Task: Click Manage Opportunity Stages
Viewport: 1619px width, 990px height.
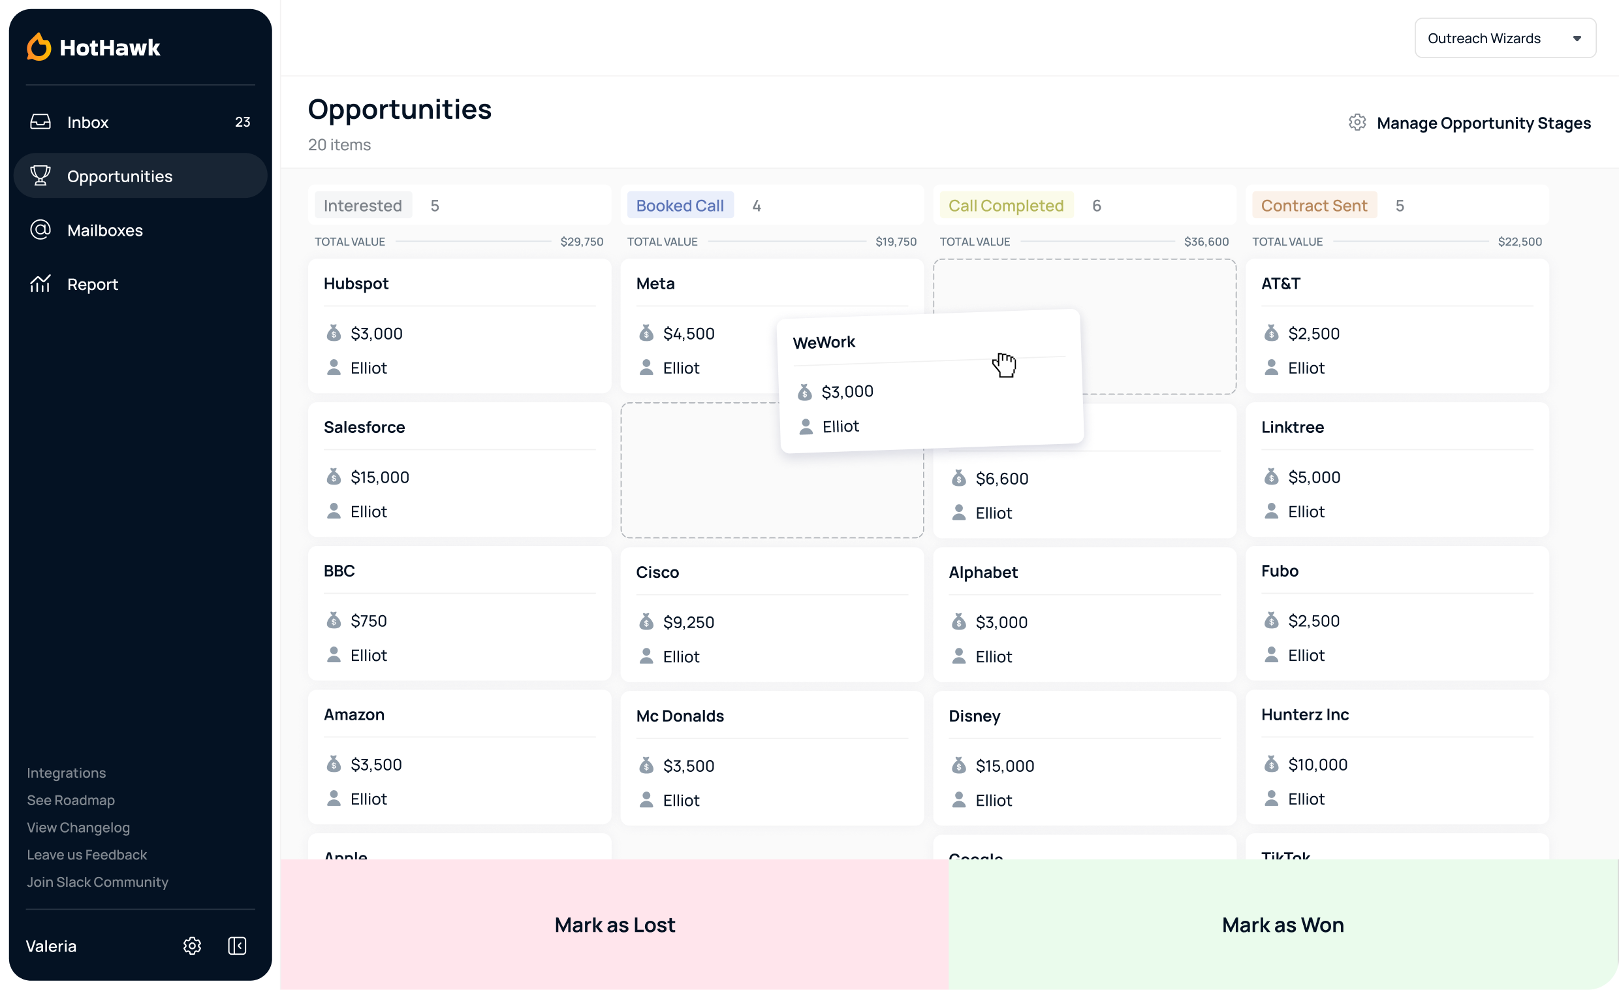Action: 1483,123
